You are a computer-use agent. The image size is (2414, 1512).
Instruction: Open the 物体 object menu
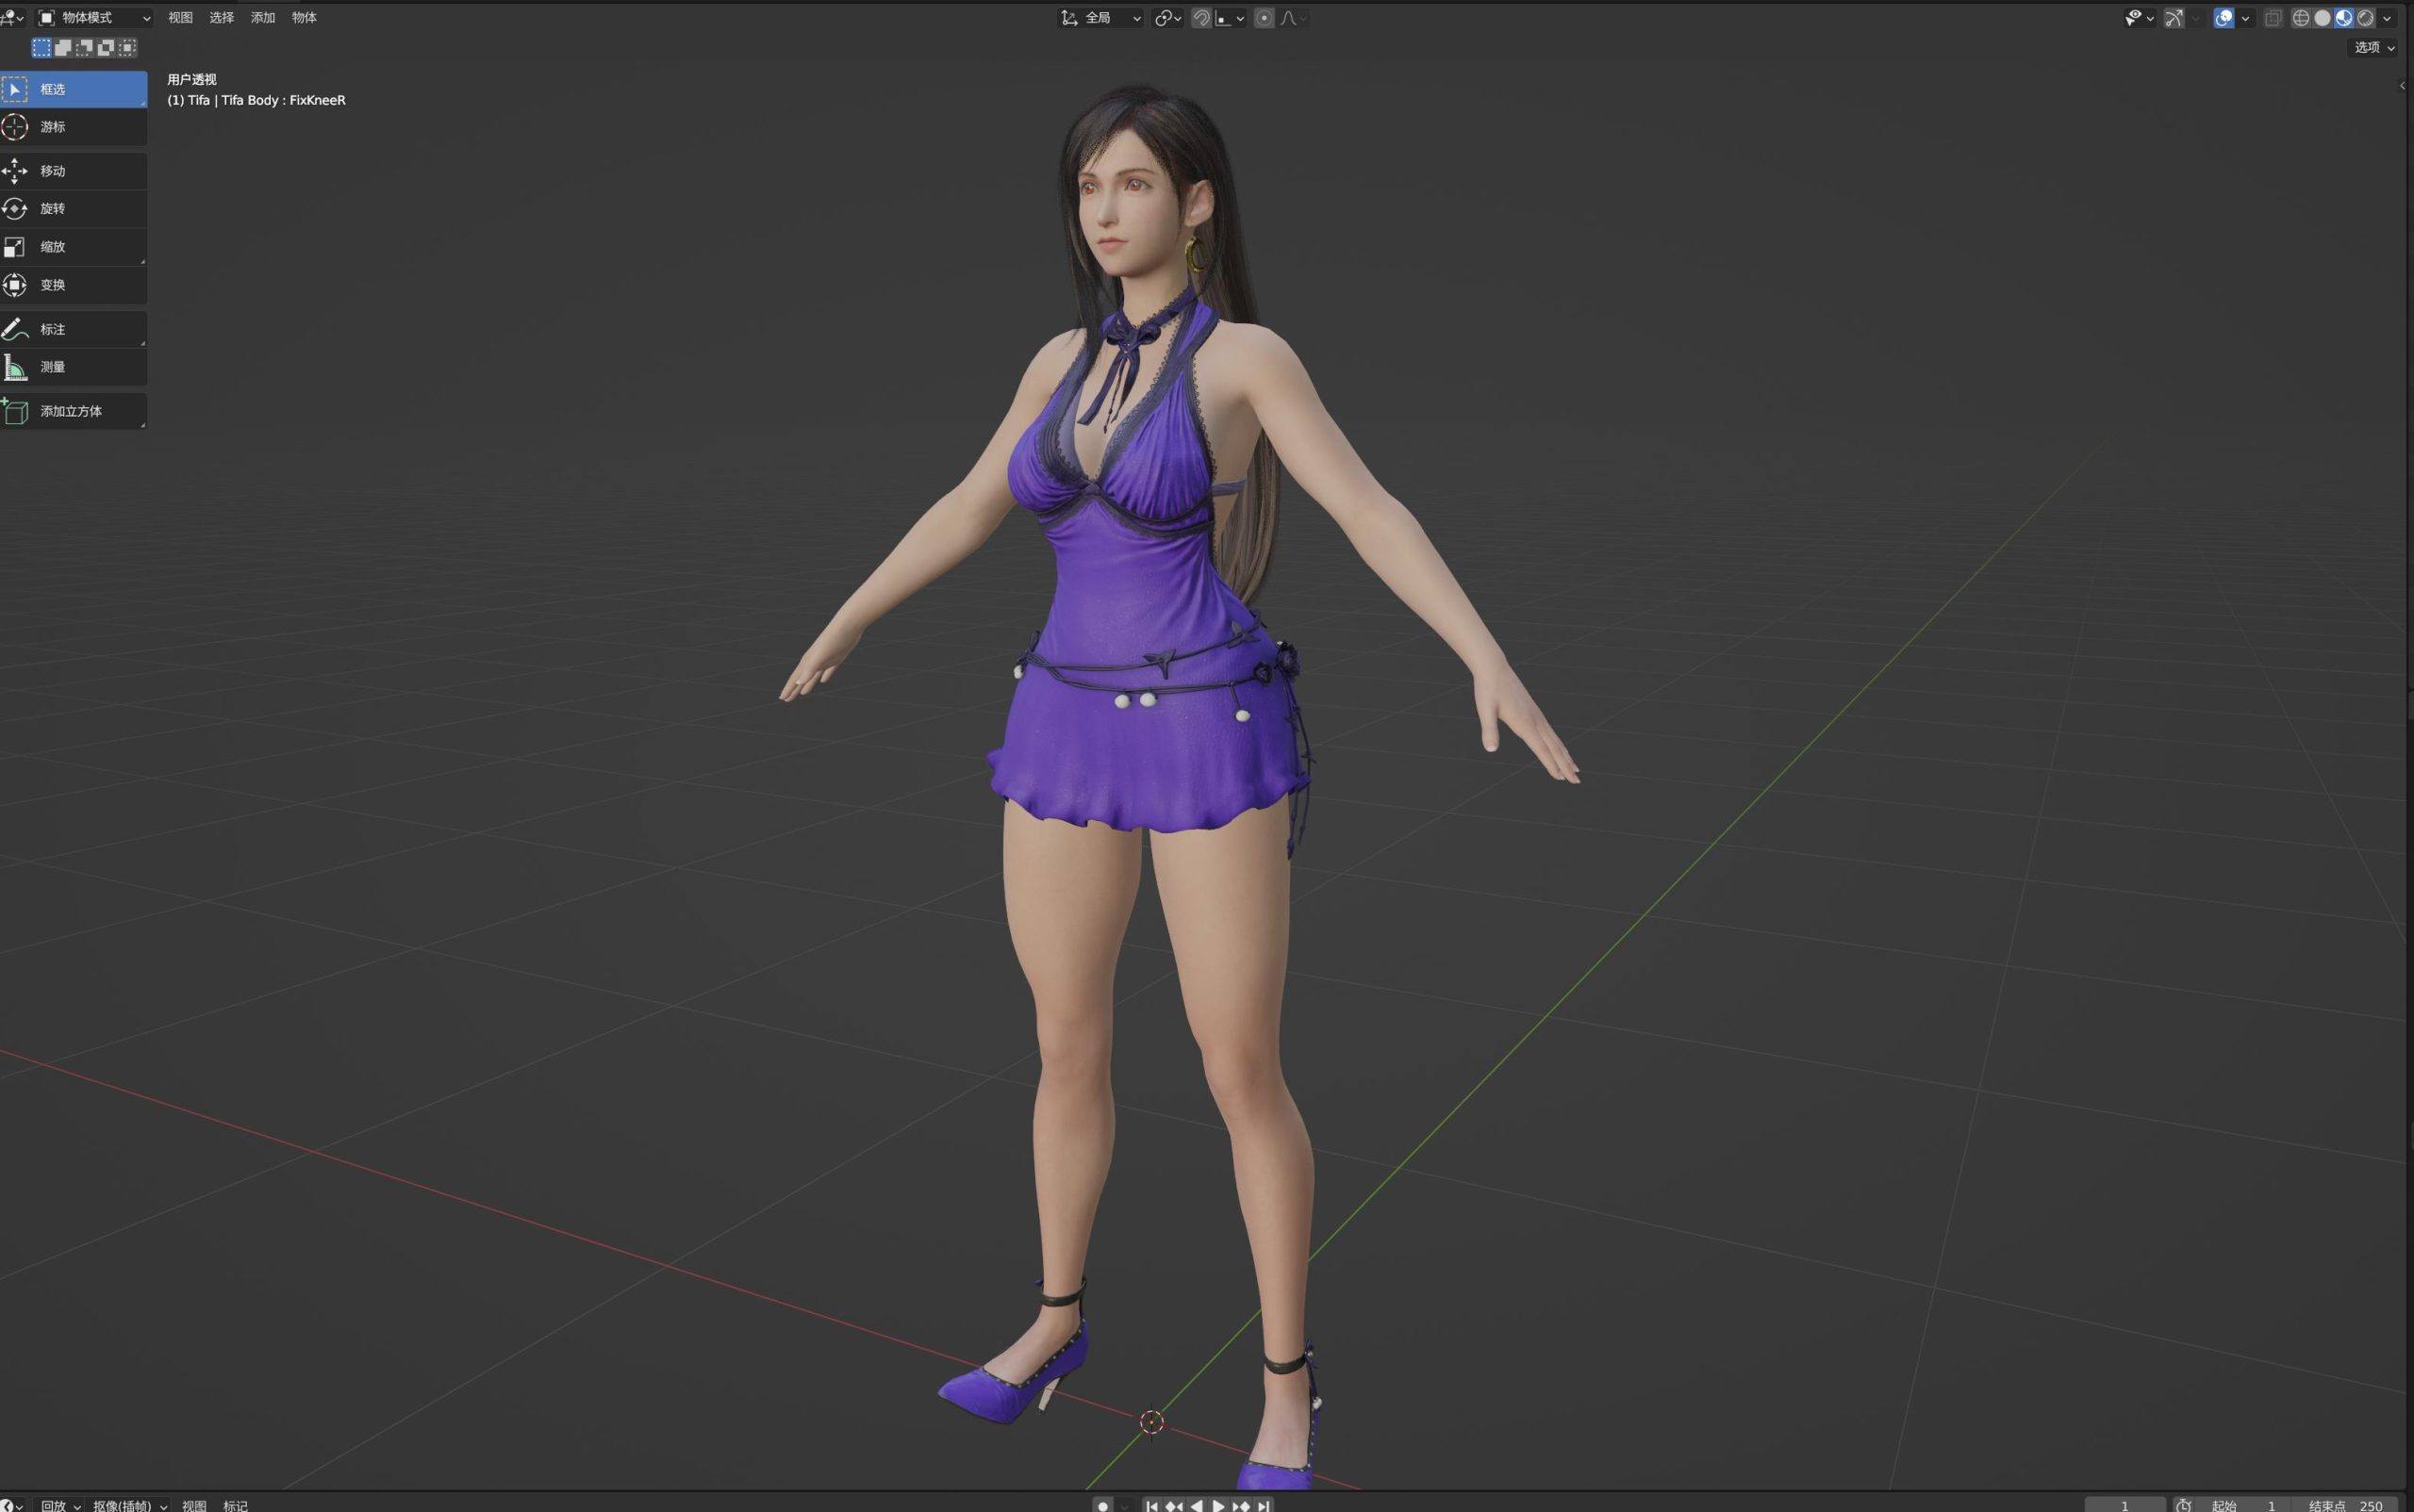pos(305,18)
